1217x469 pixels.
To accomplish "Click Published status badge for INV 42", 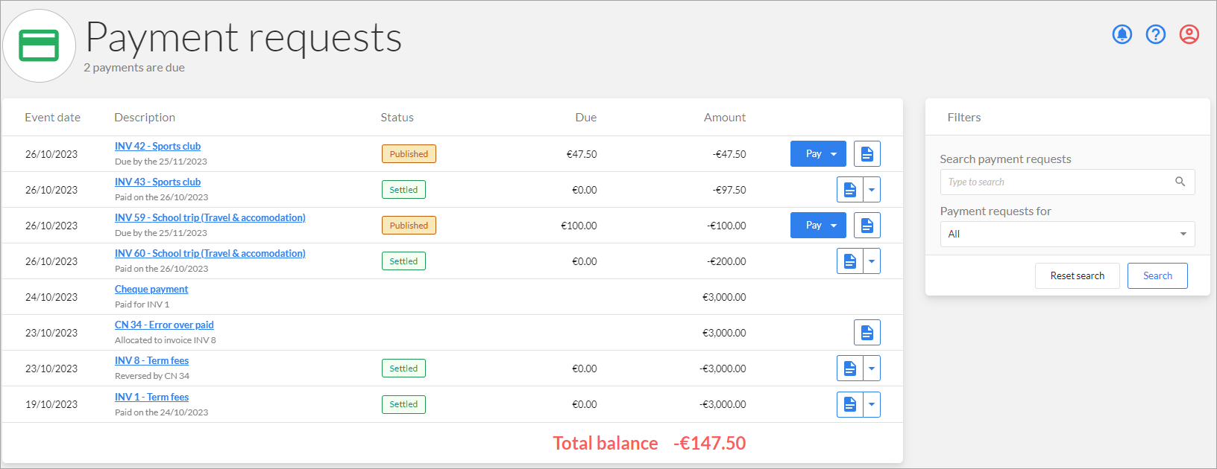I will (x=409, y=154).
